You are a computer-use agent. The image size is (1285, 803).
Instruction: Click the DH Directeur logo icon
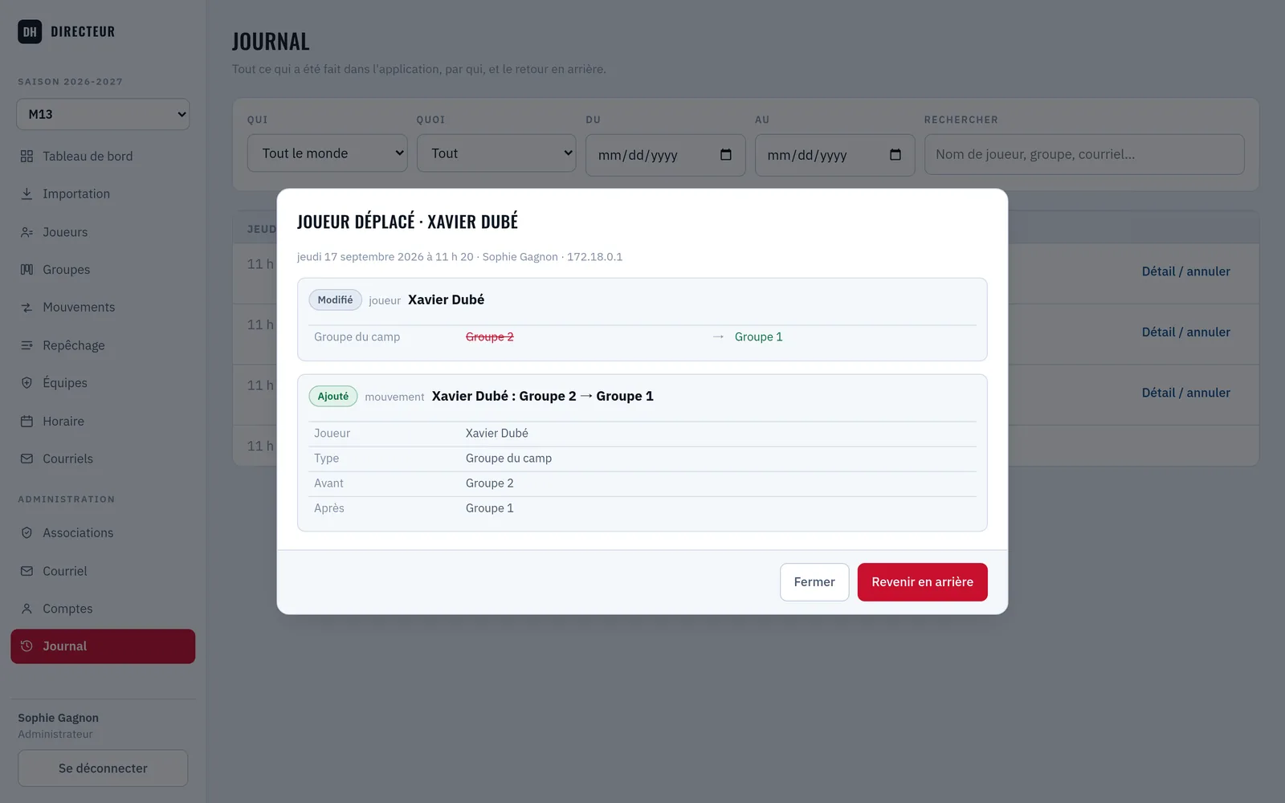(30, 31)
